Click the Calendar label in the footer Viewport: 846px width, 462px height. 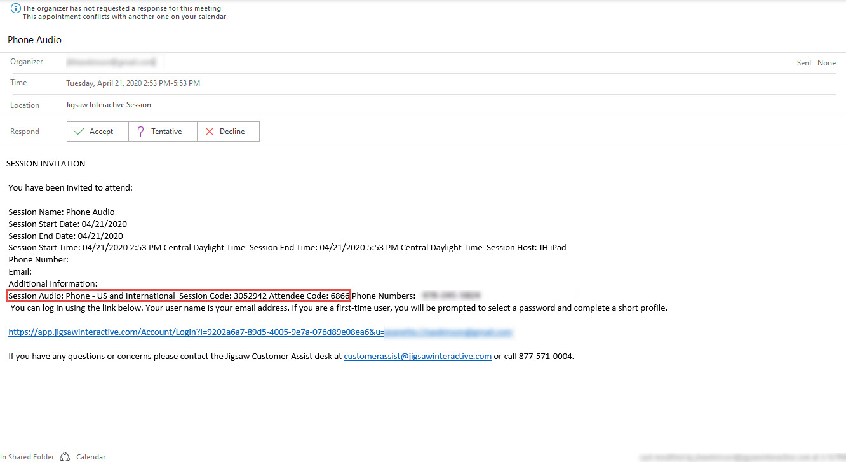tap(91, 457)
